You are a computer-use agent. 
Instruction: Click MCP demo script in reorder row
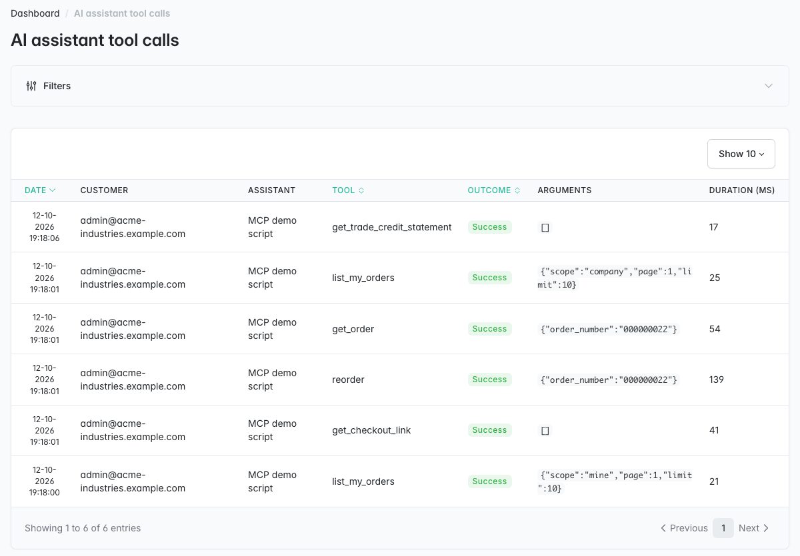tap(272, 380)
